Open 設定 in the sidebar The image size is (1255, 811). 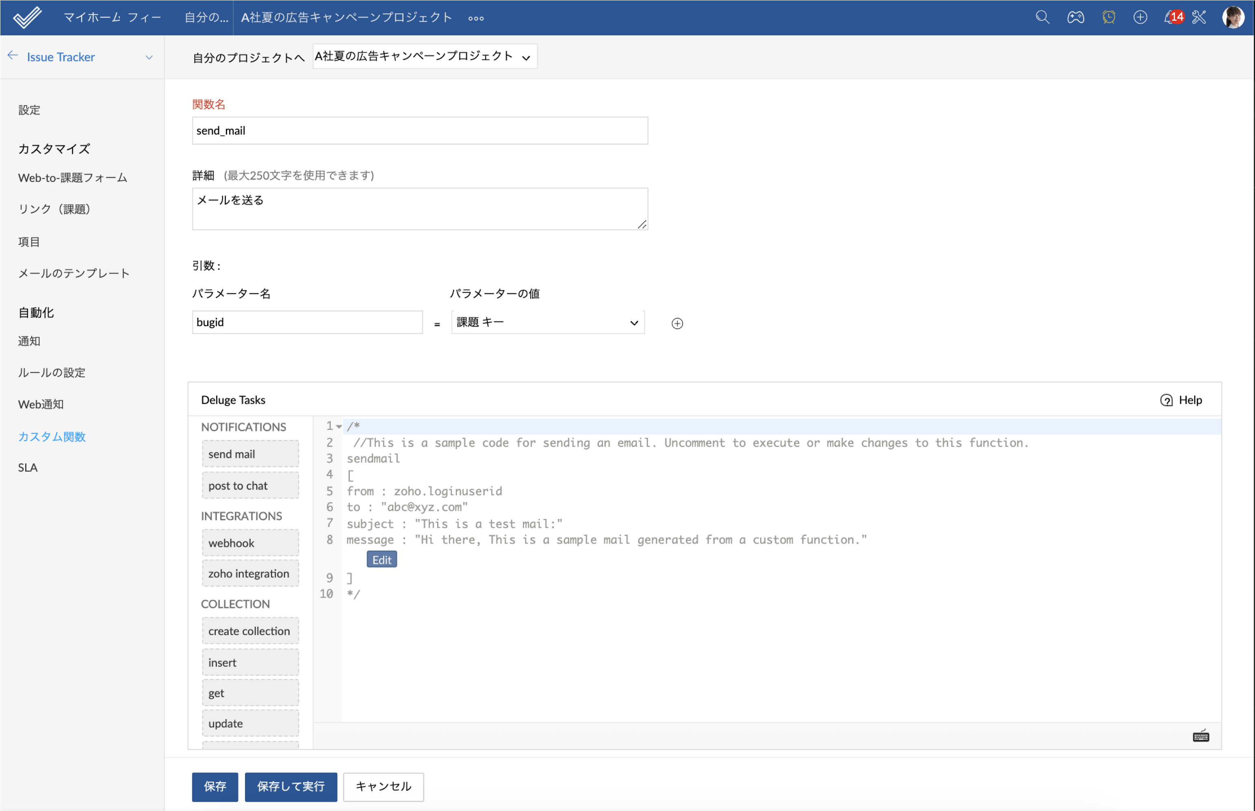29,110
